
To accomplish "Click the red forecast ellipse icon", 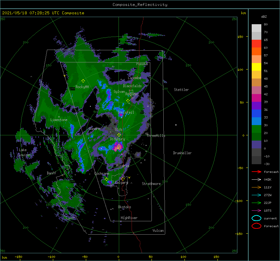I will [256, 226].
